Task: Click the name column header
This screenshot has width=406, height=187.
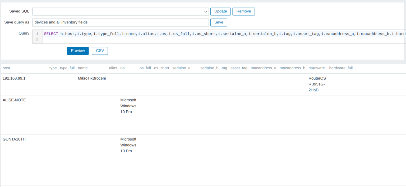Action: pos(83,68)
